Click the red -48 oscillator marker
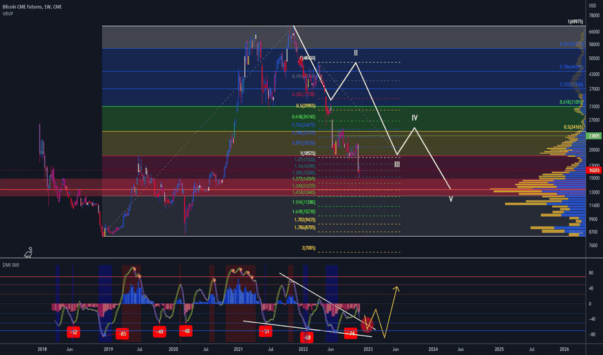Screen dimensions: 603x355 pyautogui.click(x=186, y=331)
